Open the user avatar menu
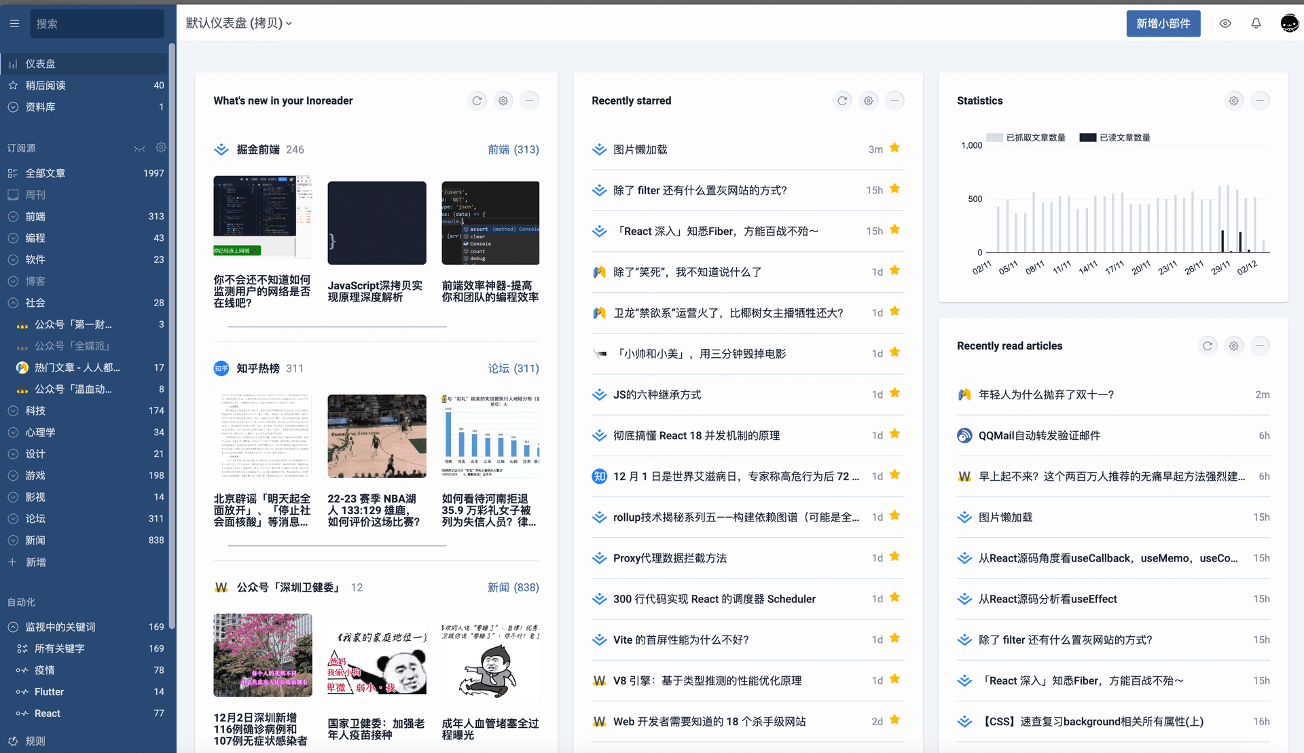The image size is (1304, 753). tap(1289, 24)
